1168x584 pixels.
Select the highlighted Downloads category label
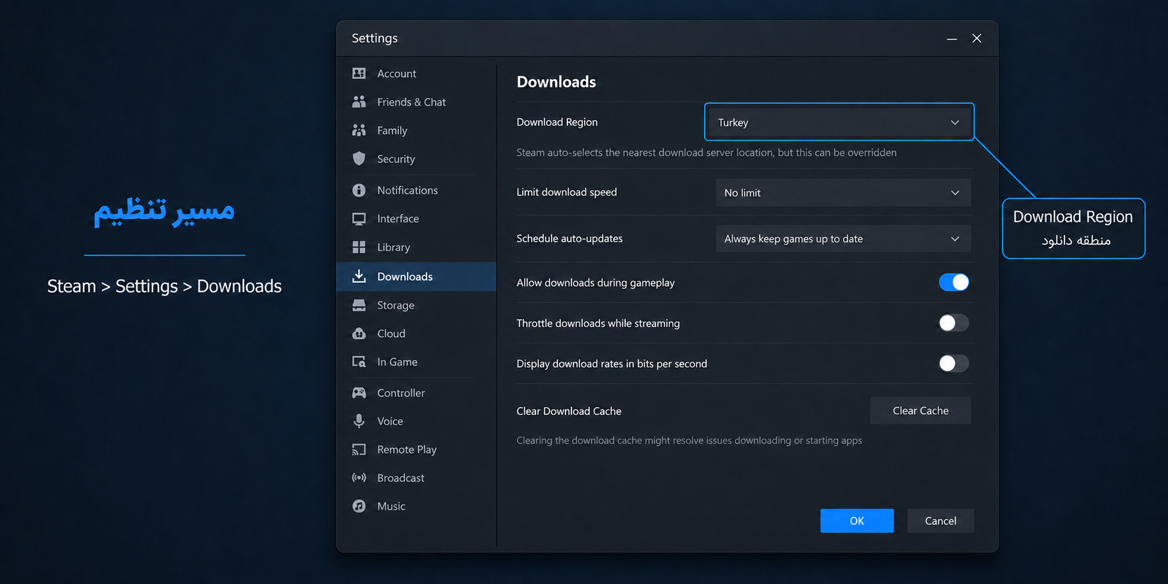405,277
